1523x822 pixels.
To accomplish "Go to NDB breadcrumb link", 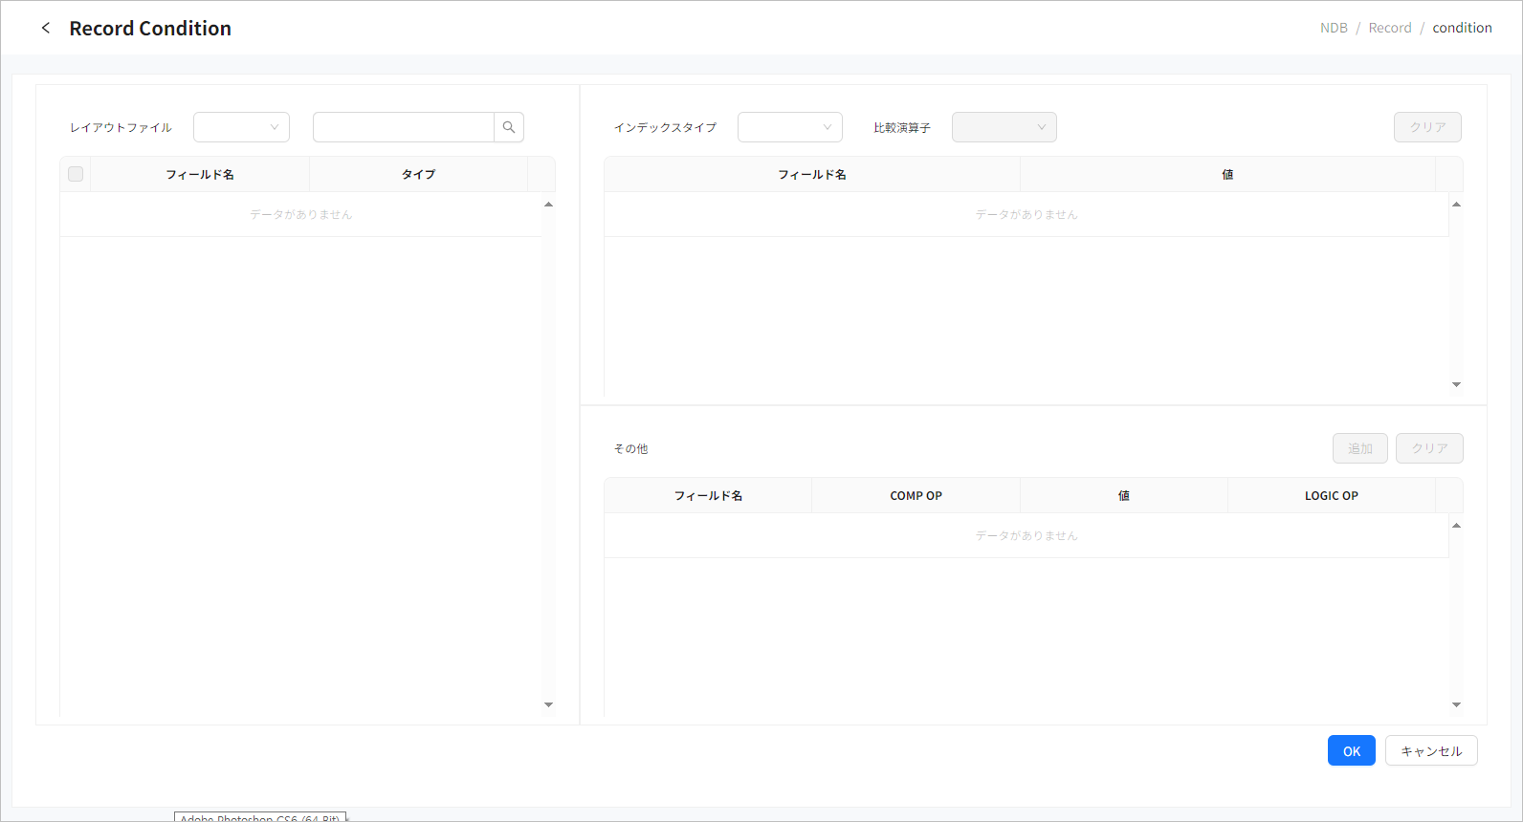I will pos(1334,28).
